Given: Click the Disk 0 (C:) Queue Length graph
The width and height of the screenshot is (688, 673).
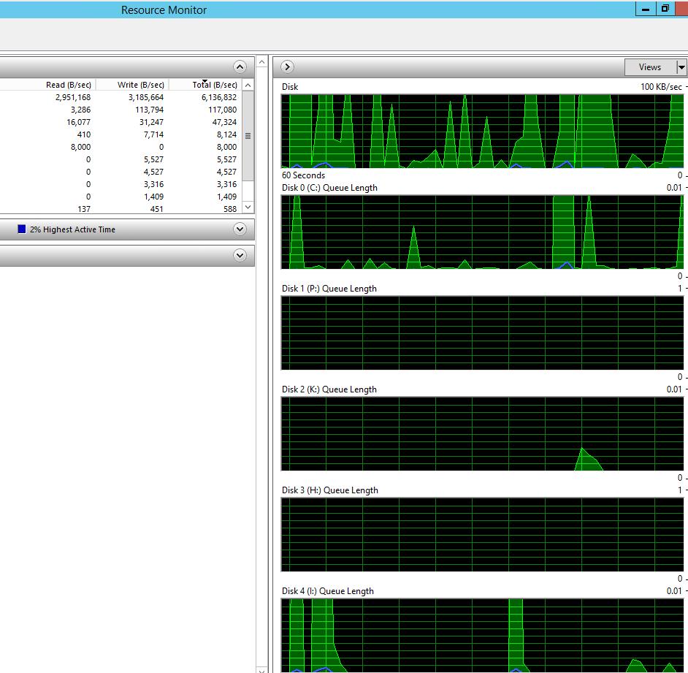Looking at the screenshot, I should (482, 232).
